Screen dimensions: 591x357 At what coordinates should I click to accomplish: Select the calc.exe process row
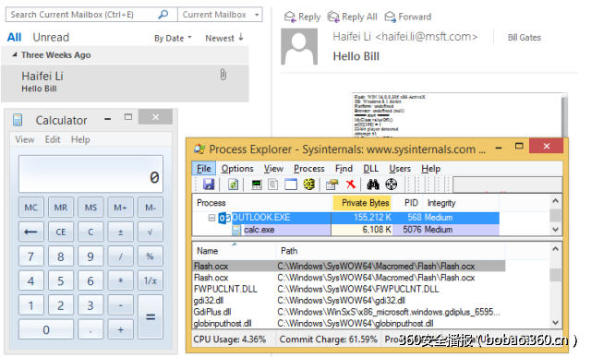(x=346, y=230)
